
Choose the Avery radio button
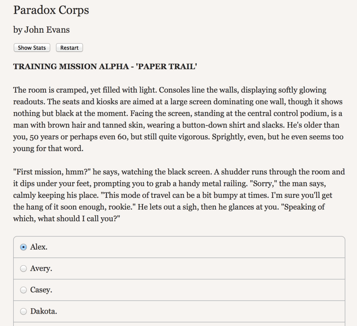pos(23,269)
